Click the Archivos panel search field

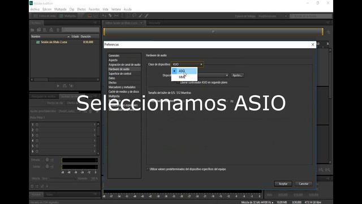80,30
